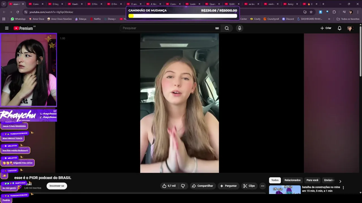Open Eldarya bookmark
Image resolution: width=362 pixels, height=203 pixels.
click(x=80, y=19)
